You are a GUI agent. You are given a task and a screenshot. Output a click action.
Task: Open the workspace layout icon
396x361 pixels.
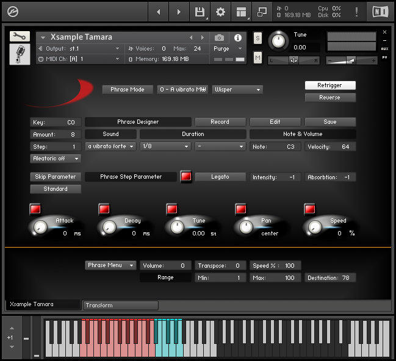tap(241, 12)
